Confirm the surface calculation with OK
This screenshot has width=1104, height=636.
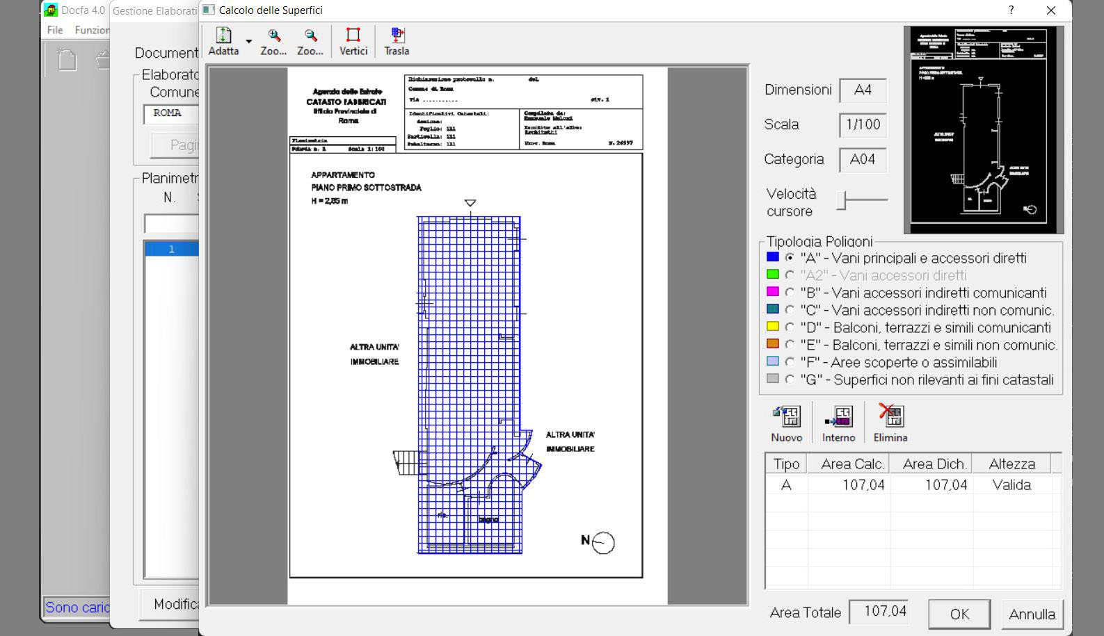pos(959,614)
